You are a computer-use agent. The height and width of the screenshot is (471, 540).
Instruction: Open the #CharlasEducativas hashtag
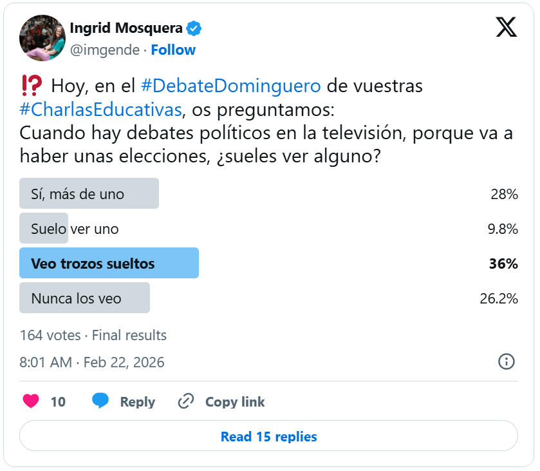(100, 109)
